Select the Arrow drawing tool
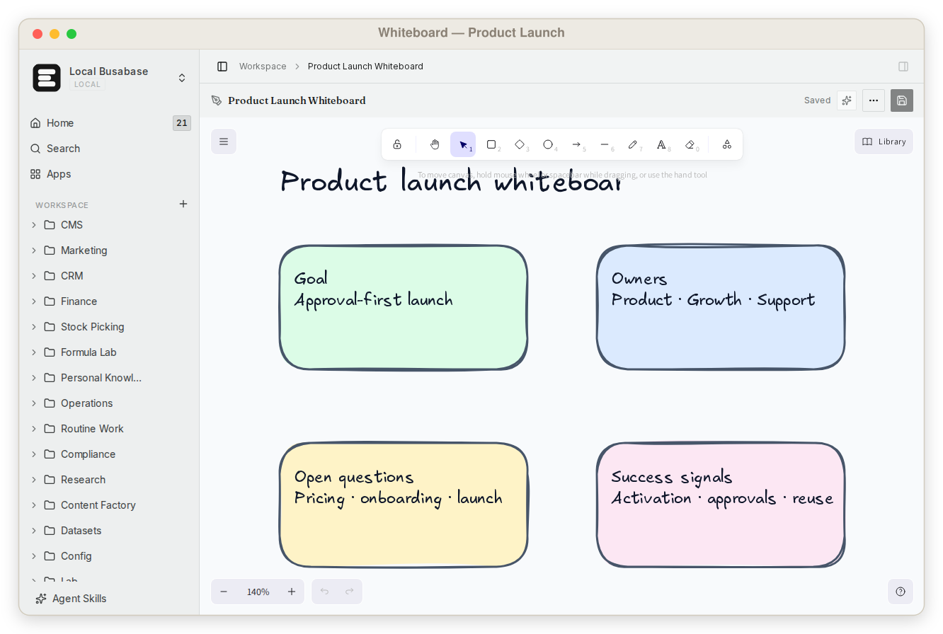 tap(576, 144)
